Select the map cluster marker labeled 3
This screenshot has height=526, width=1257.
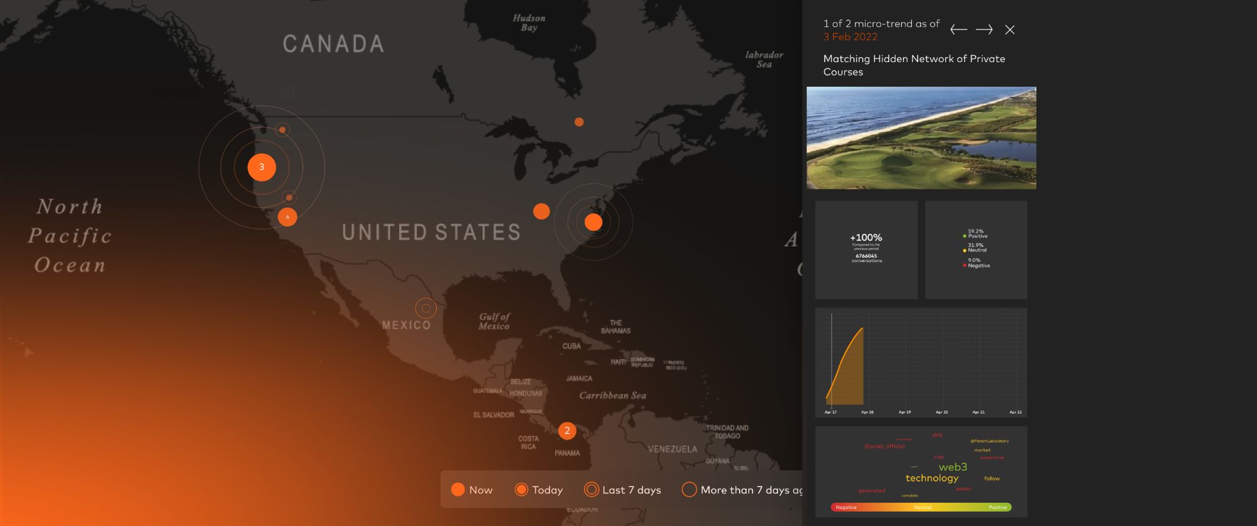[261, 167]
